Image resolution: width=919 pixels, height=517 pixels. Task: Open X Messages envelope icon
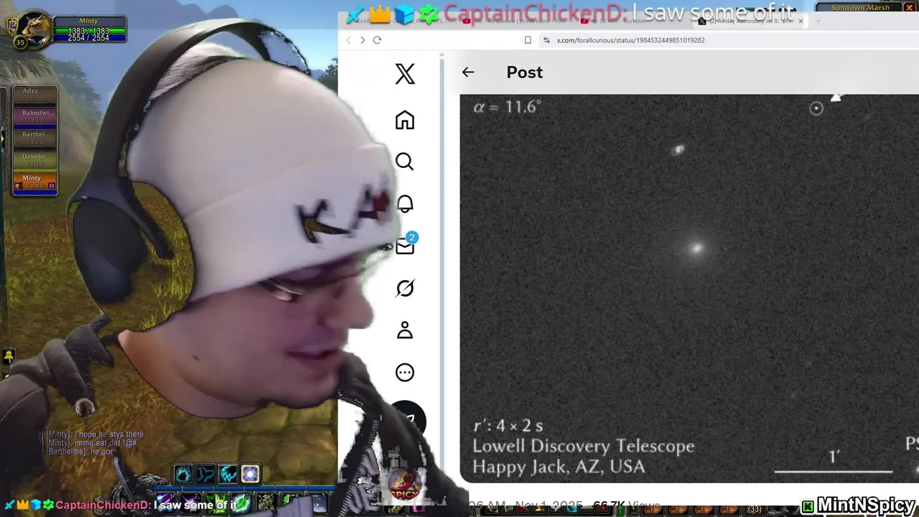pos(405,246)
